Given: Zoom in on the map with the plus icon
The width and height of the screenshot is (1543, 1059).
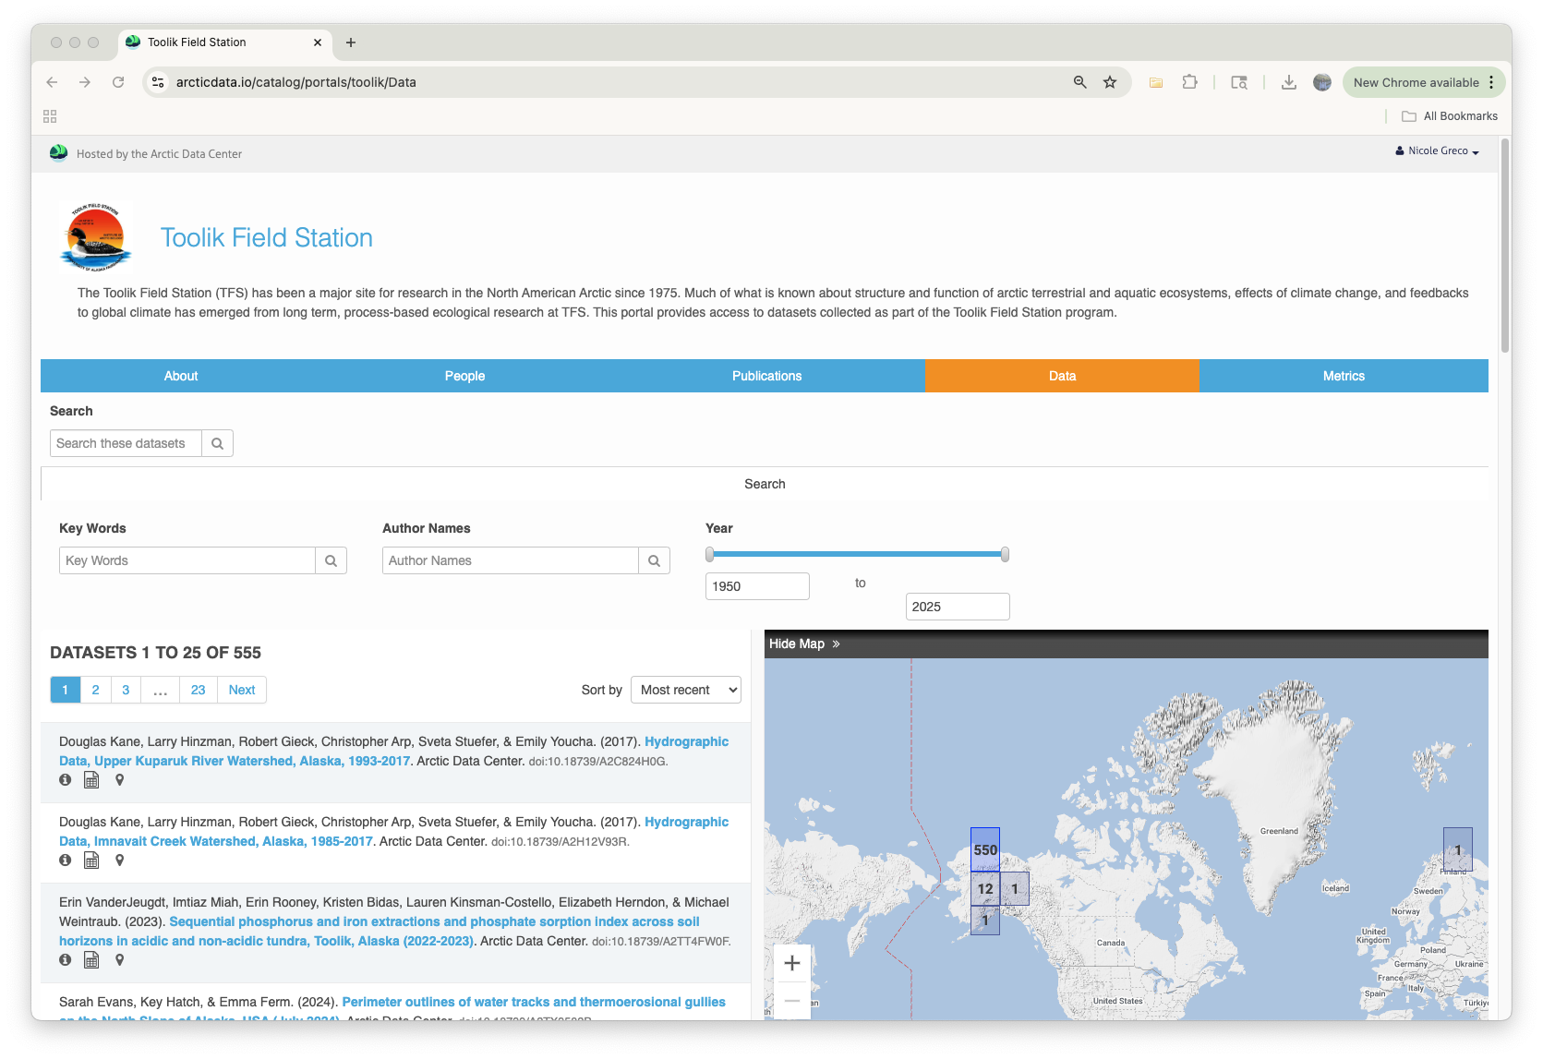Looking at the screenshot, I should click(791, 962).
